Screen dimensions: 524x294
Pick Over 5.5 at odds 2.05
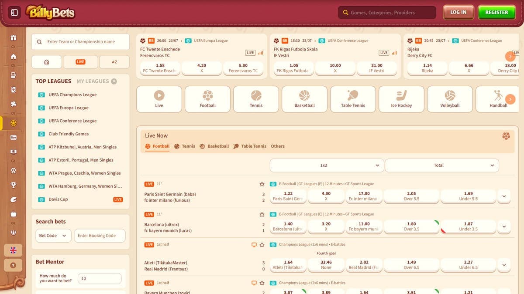pos(411,196)
